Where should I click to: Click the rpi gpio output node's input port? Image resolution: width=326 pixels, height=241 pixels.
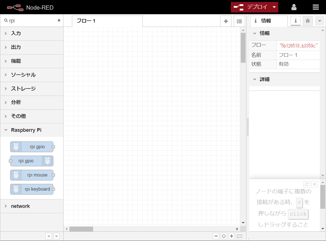[11, 161]
